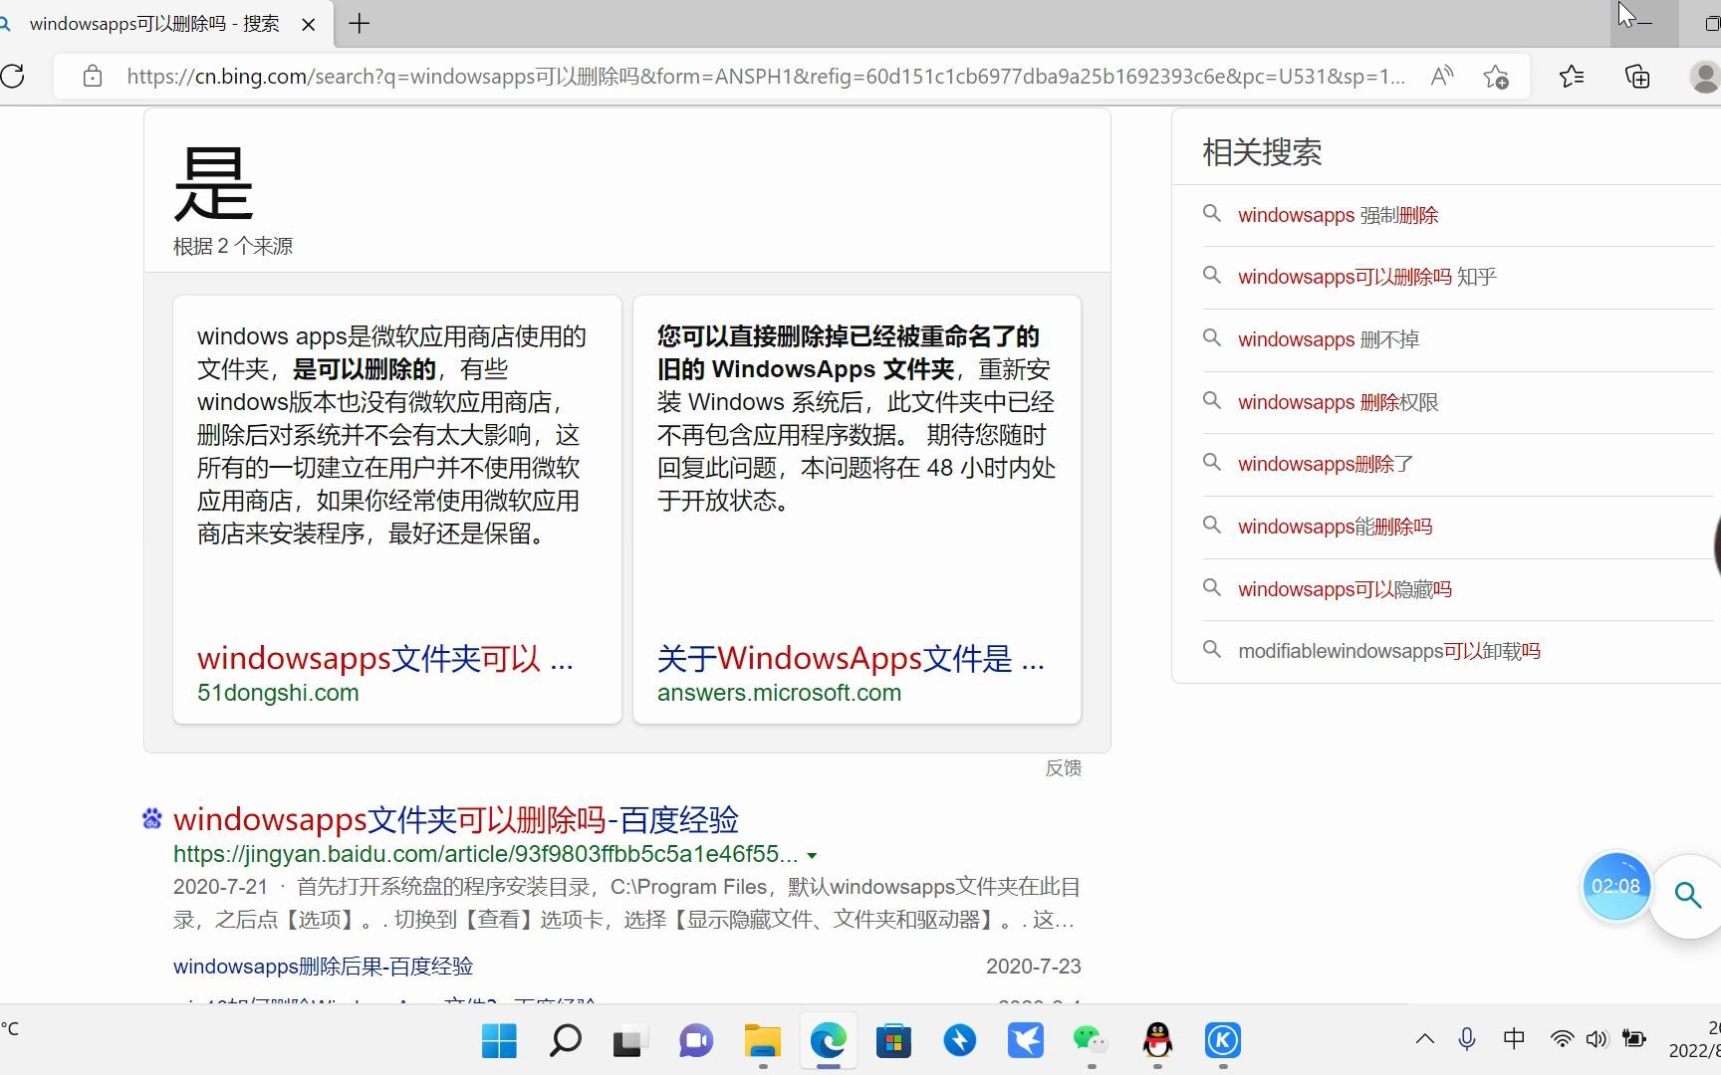Click the taskbar date and time

click(1695, 1039)
